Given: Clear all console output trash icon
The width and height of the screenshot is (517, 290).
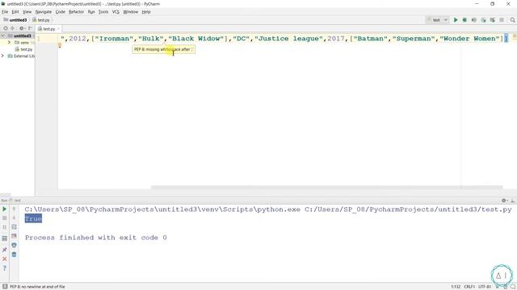Looking at the screenshot, I should pyautogui.click(x=14, y=255).
